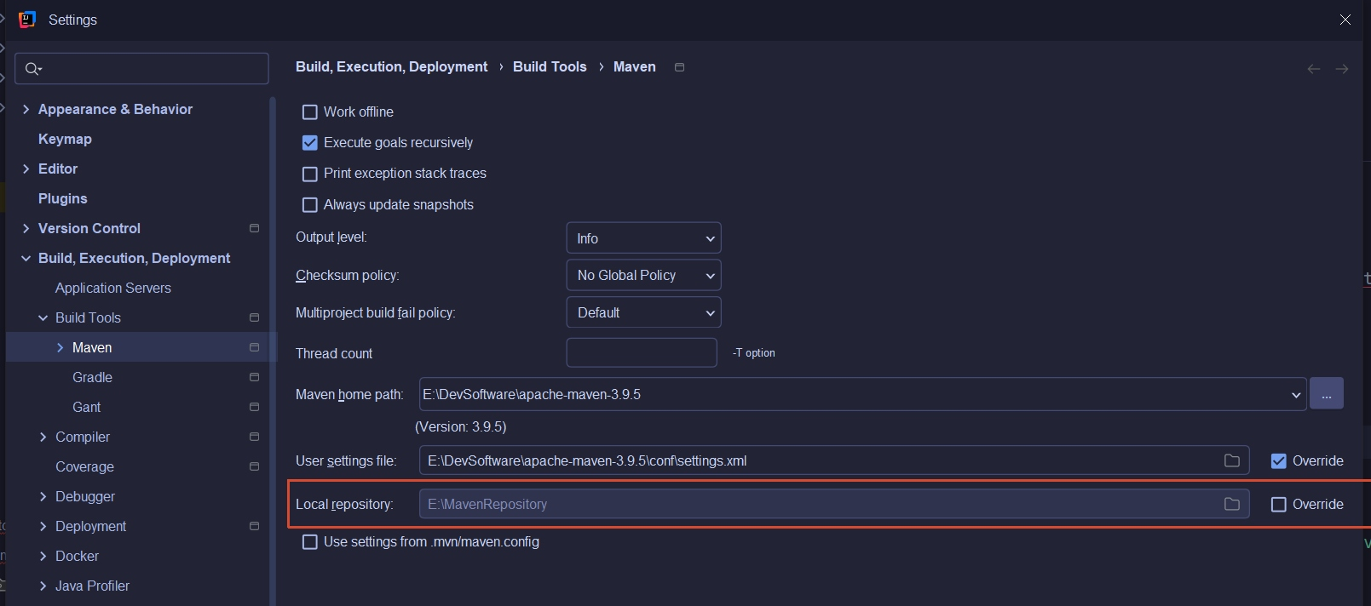Viewport: 1371px width, 606px height.
Task: Click the settings tree vertical scrollbar
Action: tap(273, 351)
